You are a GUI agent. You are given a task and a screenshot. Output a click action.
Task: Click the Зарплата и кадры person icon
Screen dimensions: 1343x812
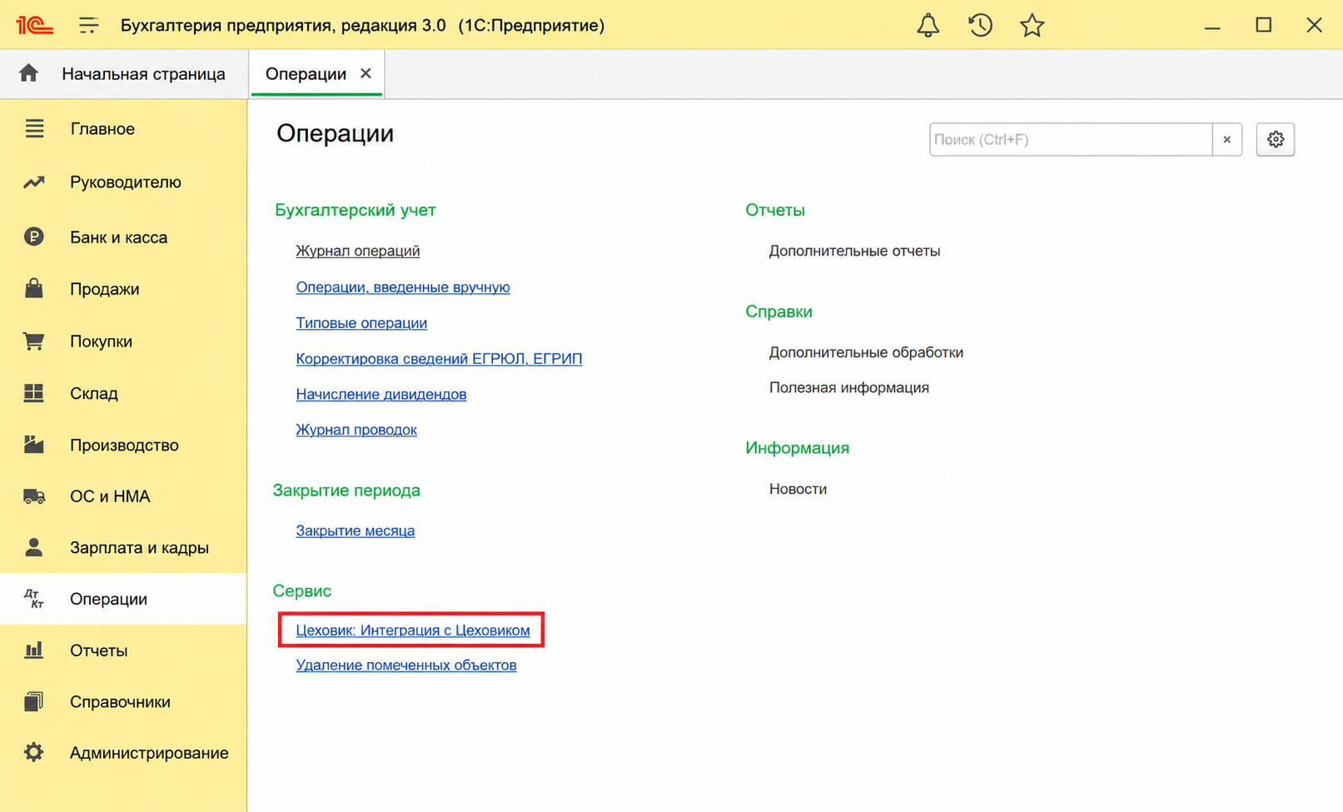tap(34, 547)
